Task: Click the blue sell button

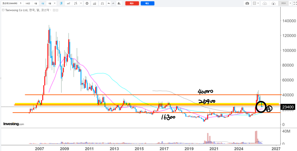Action: click(148, 4)
